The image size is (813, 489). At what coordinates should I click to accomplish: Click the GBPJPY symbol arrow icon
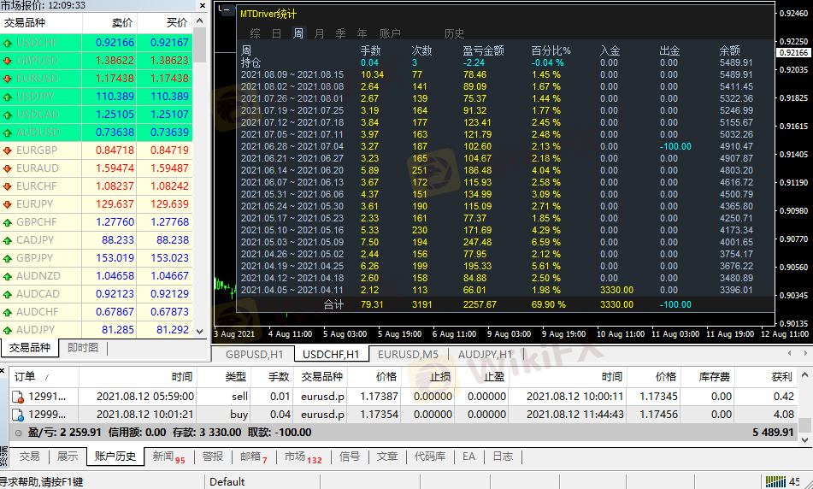pyautogui.click(x=8, y=258)
